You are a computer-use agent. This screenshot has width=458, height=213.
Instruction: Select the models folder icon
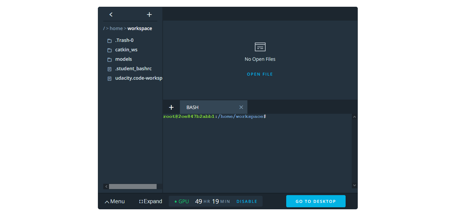click(x=109, y=59)
